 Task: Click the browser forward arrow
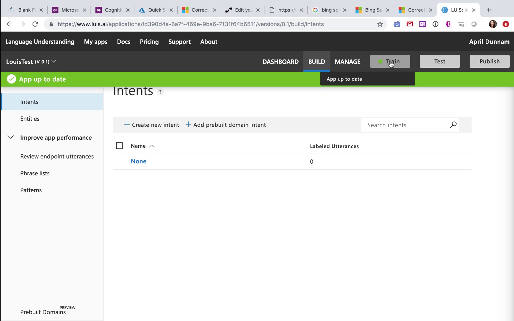[22, 24]
